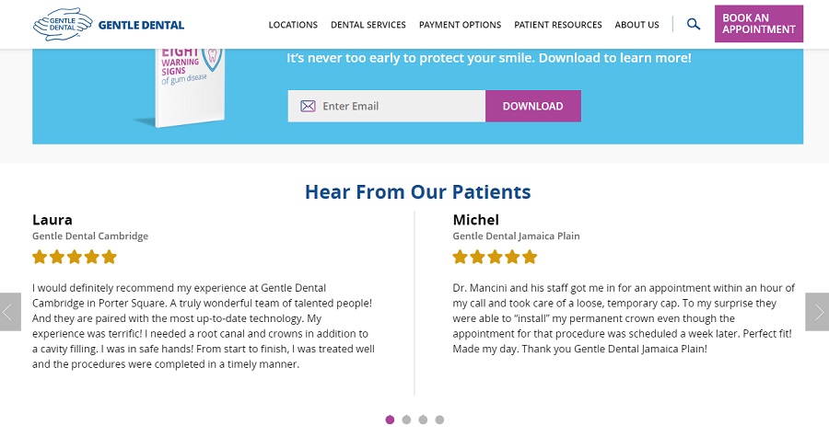Viewport: 829px width, 437px height.
Task: Click the previous testimonial arrow
Action: 9,312
